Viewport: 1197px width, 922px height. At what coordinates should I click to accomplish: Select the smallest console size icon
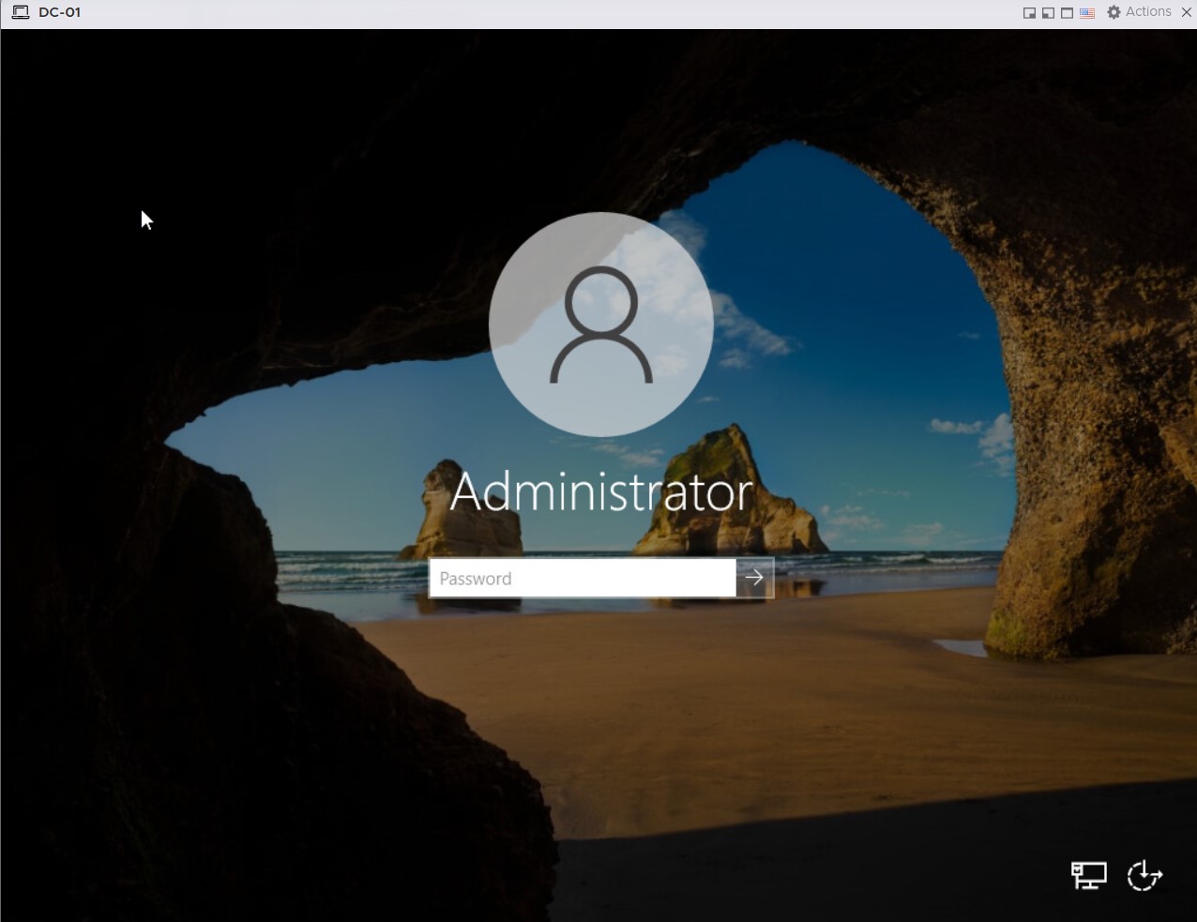point(1029,13)
